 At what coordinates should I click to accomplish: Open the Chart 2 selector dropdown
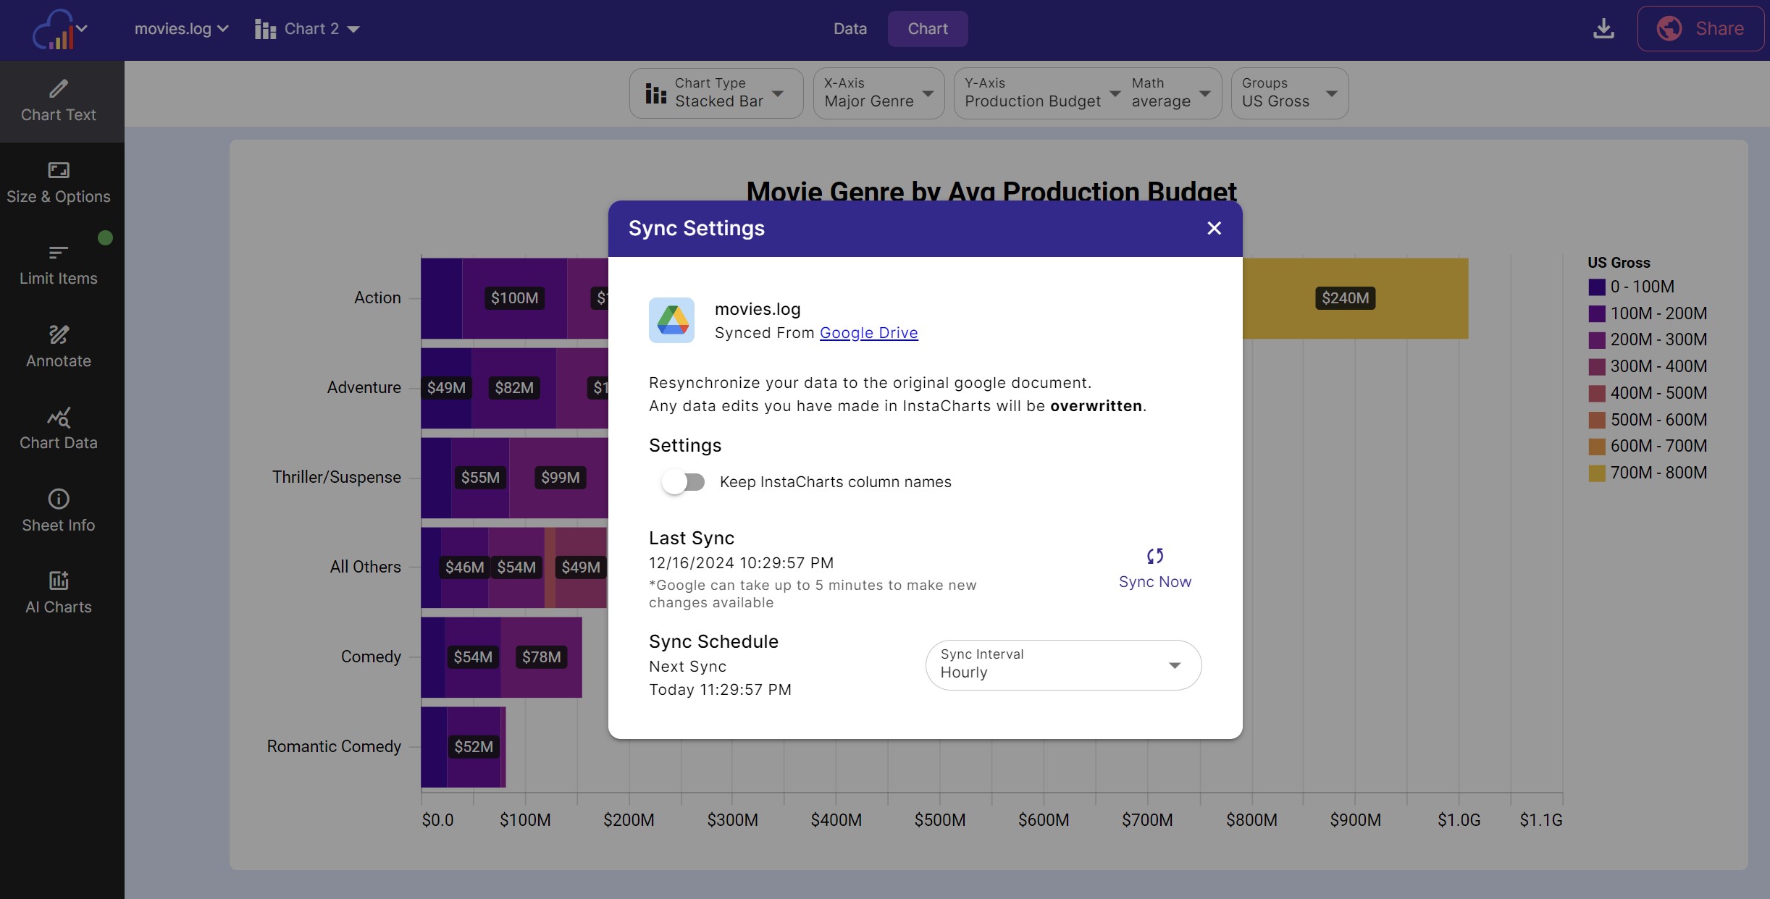point(307,29)
